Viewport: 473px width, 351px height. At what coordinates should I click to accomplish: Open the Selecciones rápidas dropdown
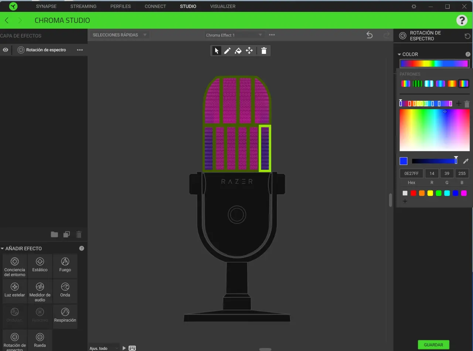coord(120,35)
